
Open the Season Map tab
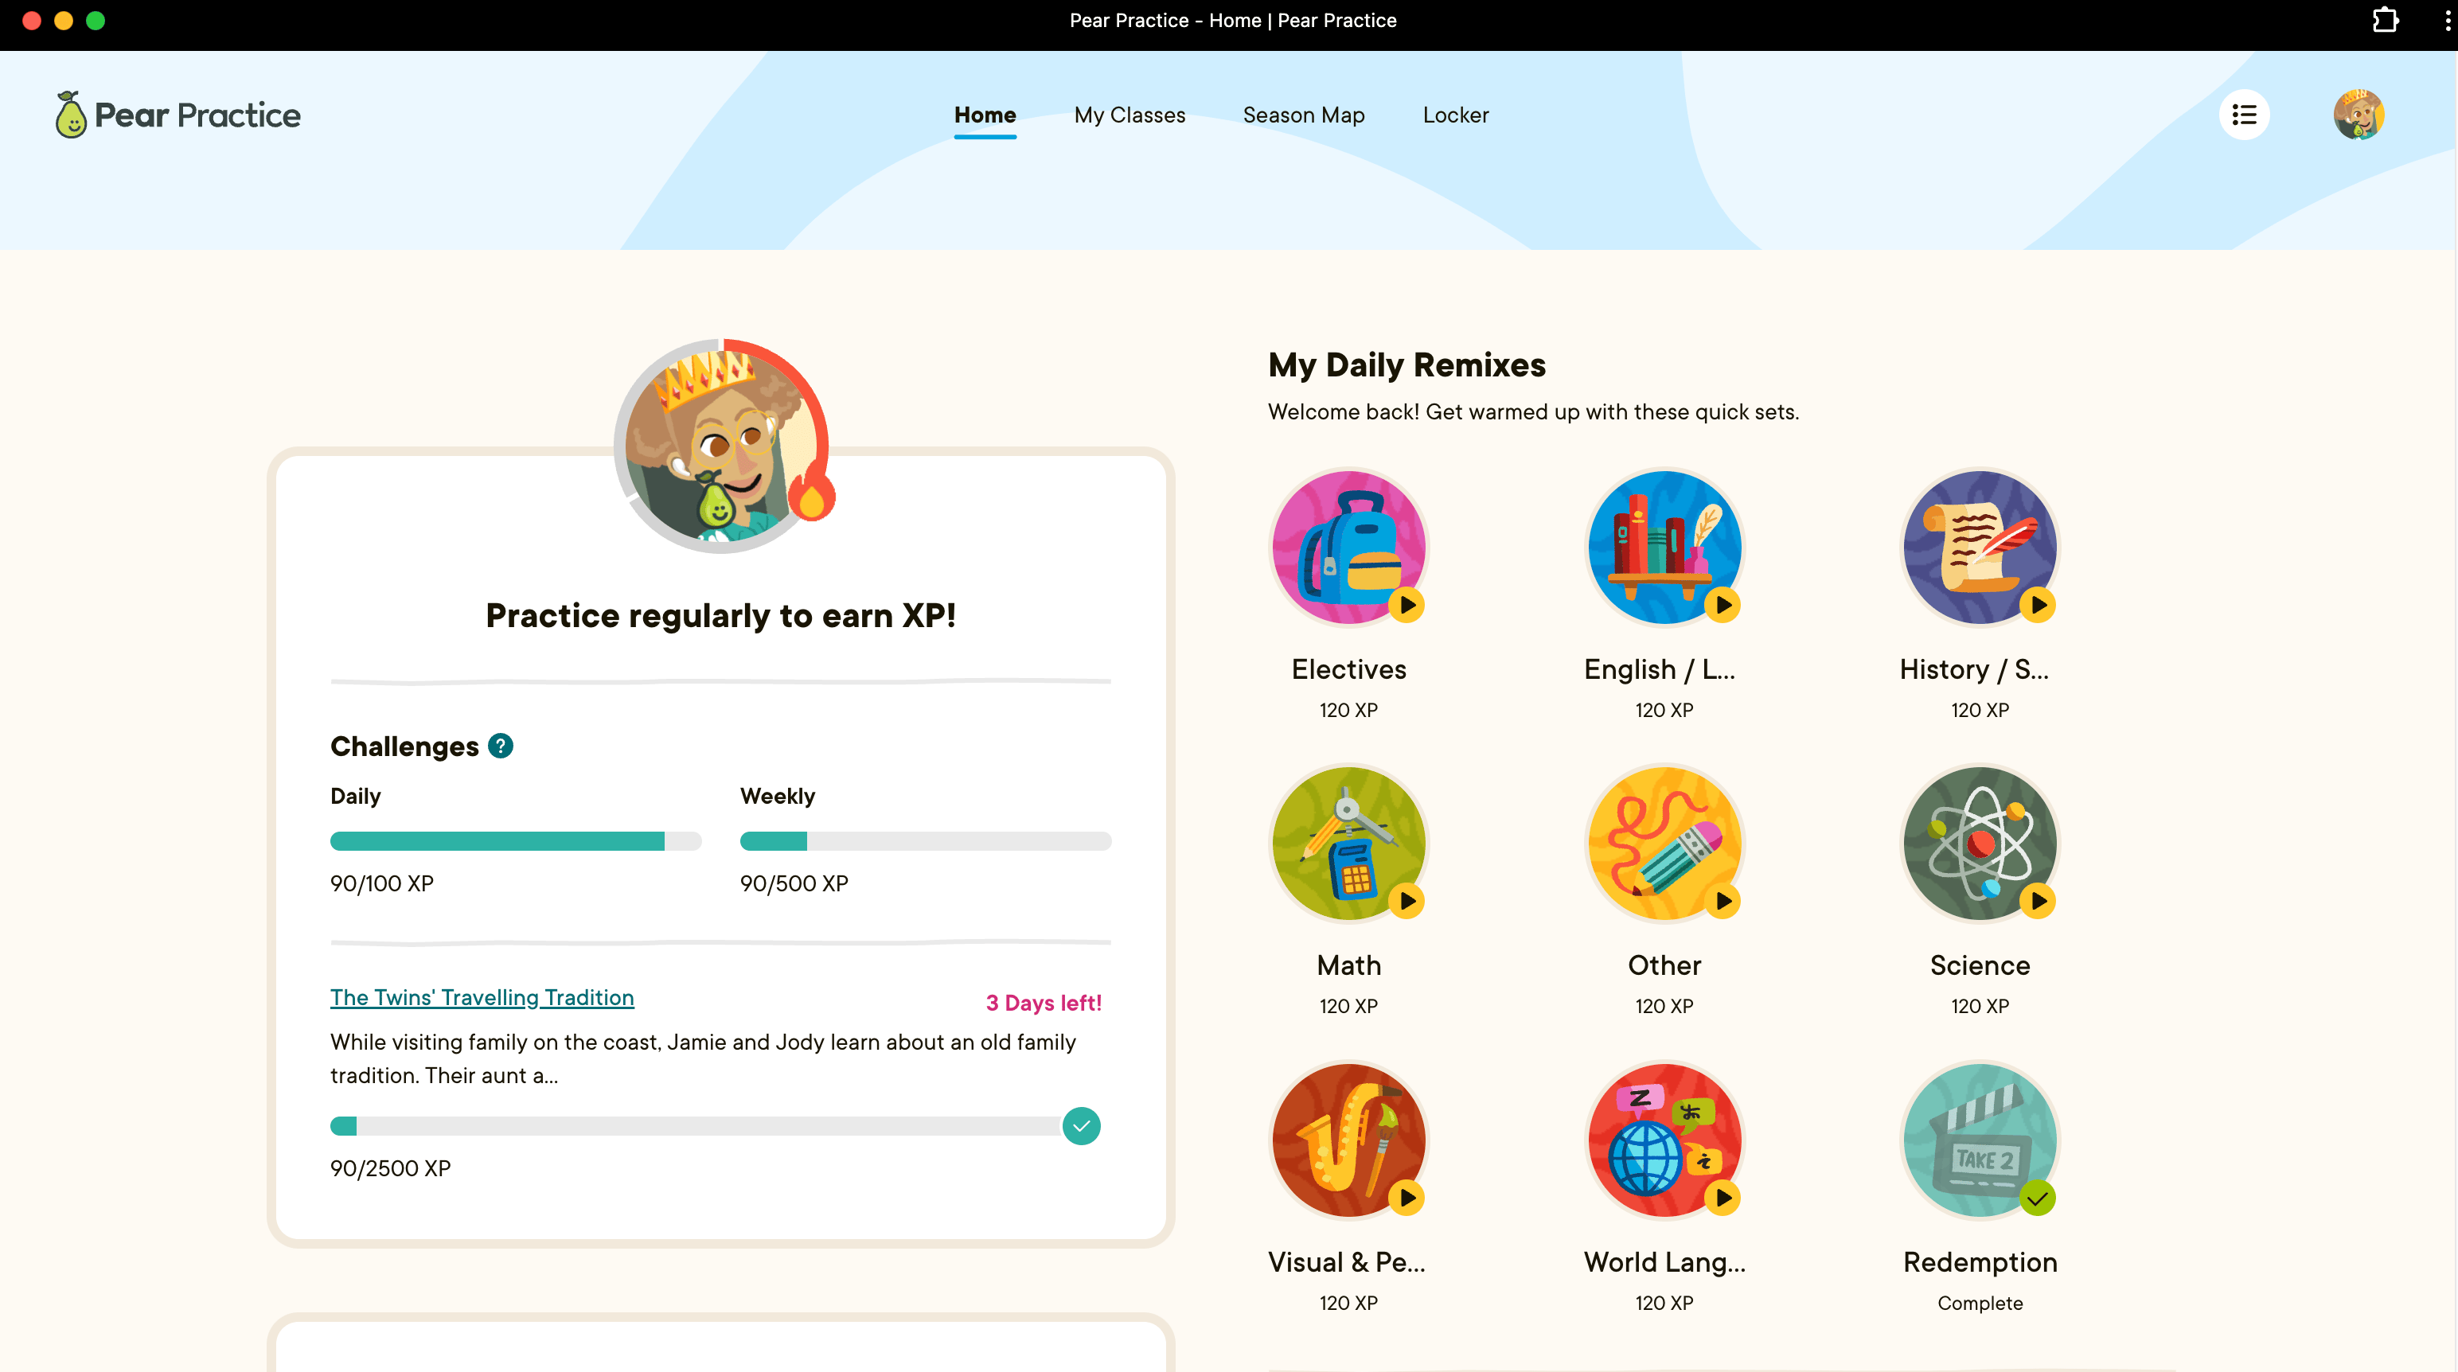click(1304, 115)
